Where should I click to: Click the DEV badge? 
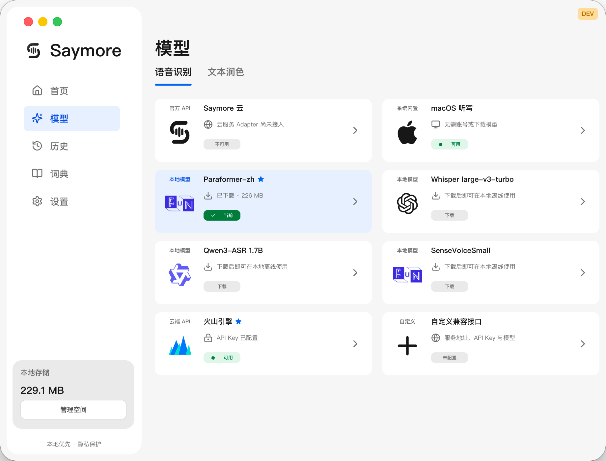coord(588,14)
